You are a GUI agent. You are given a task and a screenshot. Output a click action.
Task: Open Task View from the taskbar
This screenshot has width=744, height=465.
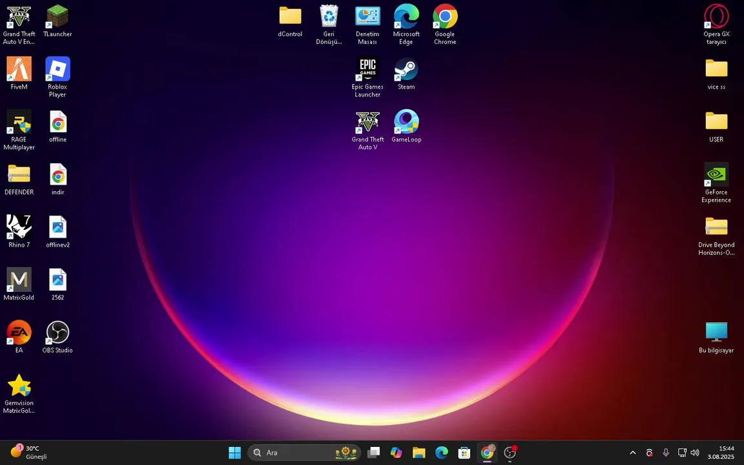373,453
